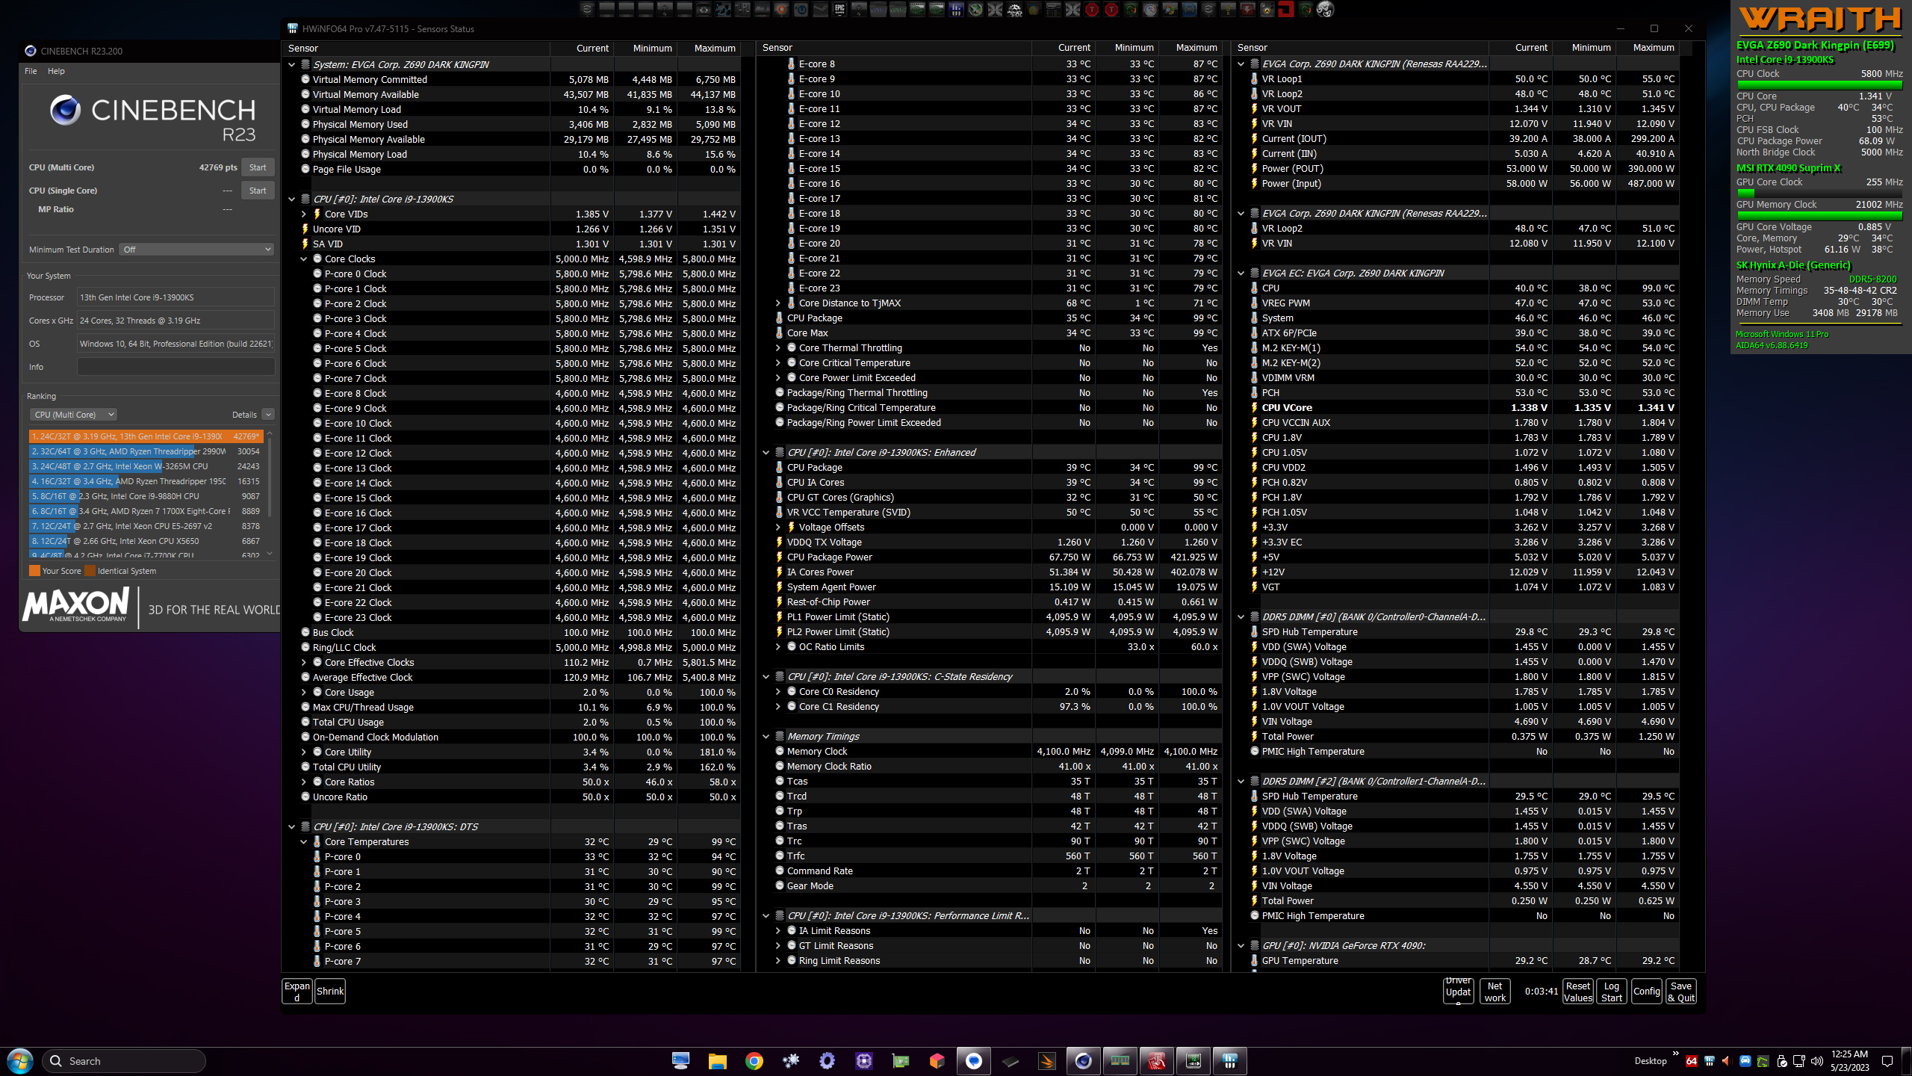Viewport: 1912px width, 1076px height.
Task: Open HWiNFO Config button
Action: 1647,992
